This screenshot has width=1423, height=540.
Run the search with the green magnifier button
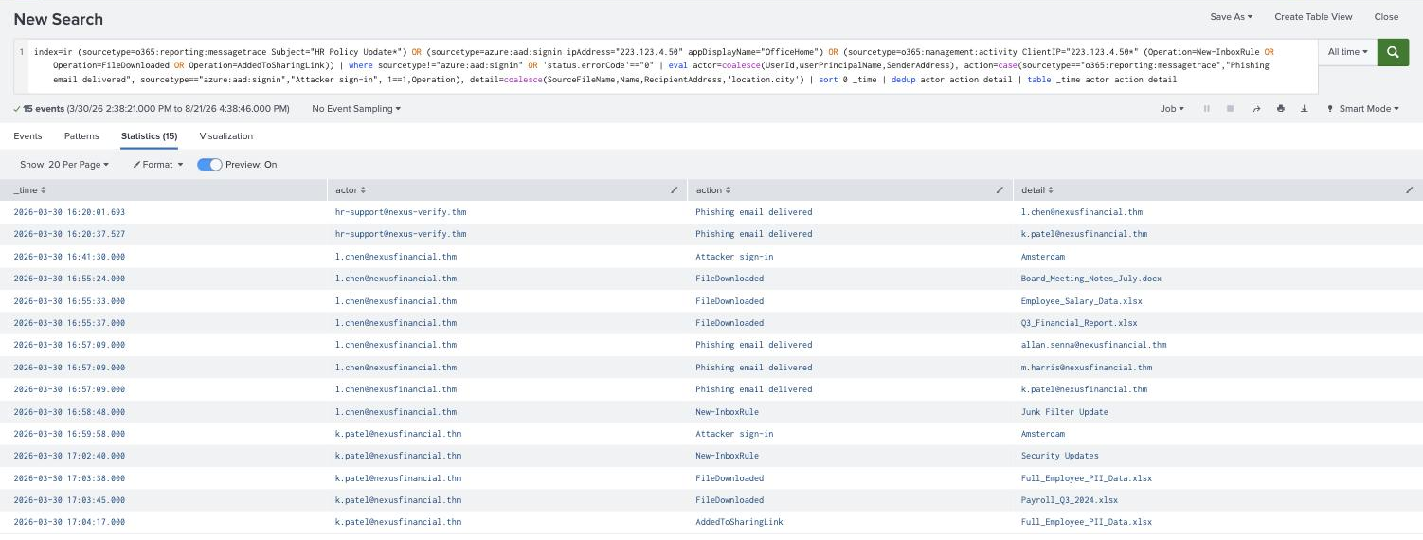[1392, 52]
